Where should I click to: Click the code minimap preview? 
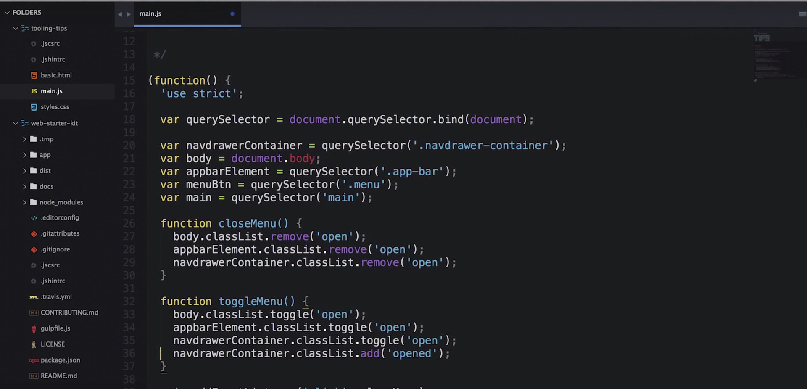[x=773, y=56]
